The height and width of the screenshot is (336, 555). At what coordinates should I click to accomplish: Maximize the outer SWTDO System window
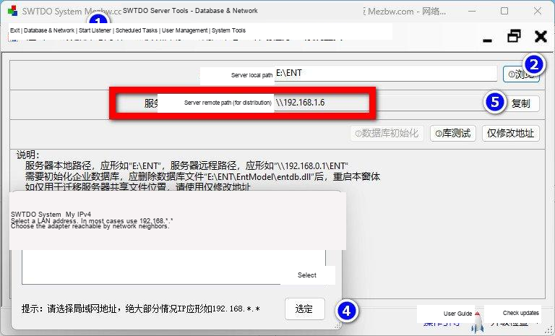(x=504, y=11)
